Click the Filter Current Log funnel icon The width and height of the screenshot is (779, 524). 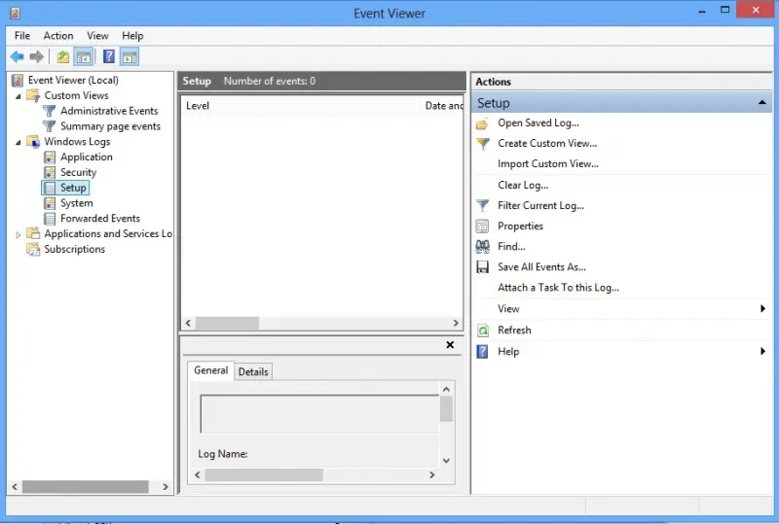[482, 206]
